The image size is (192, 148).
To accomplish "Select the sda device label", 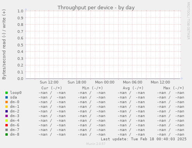I will [14, 97].
